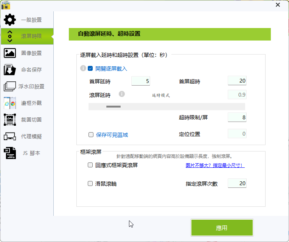Viewport: 289px width, 242px height.
Task: Select the 滾屏時限 tab
Action: click(27, 36)
